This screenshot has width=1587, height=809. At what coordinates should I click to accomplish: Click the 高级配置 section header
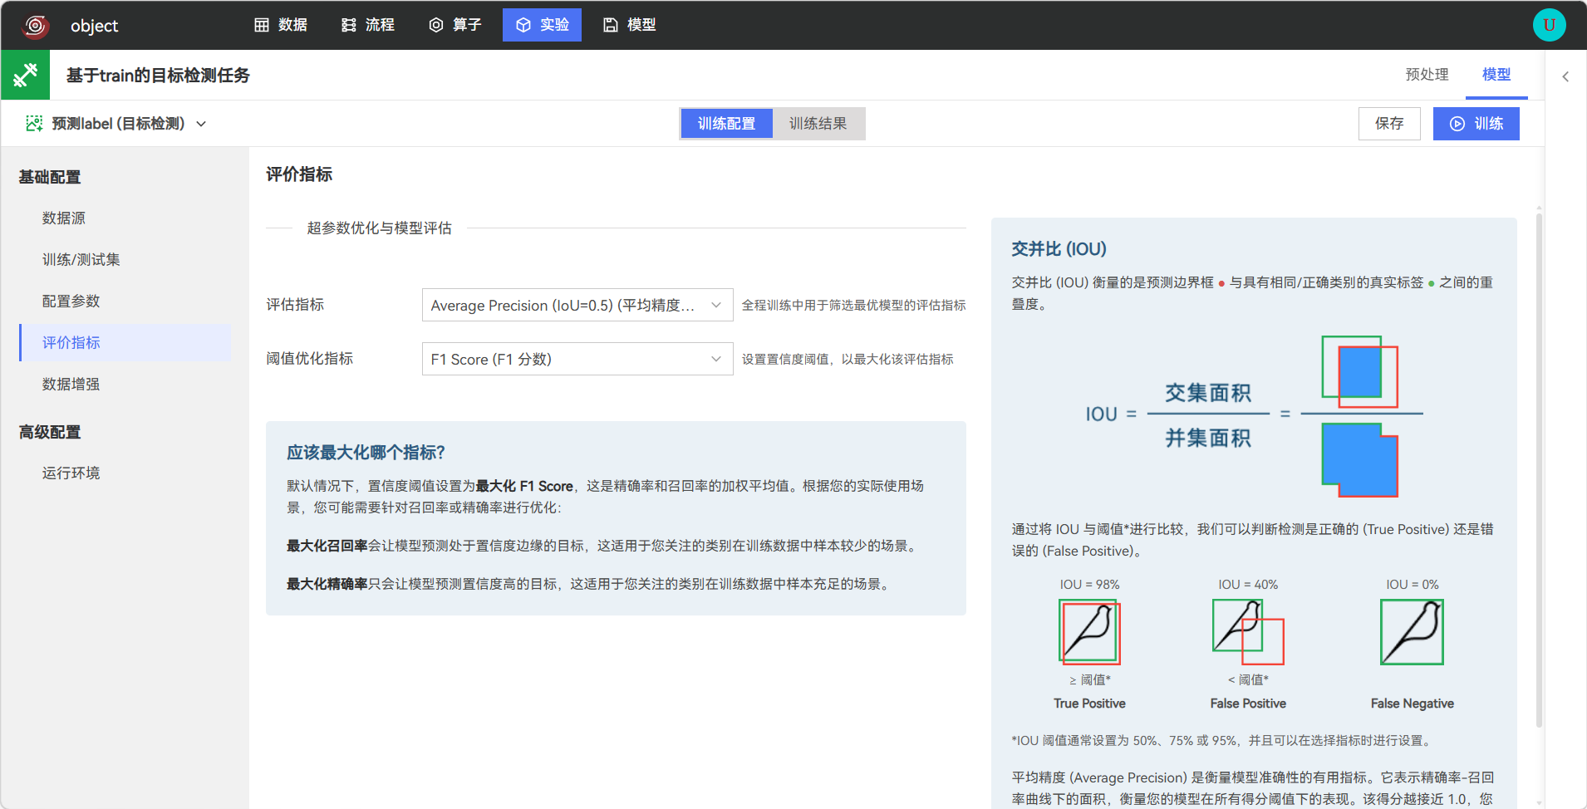50,432
